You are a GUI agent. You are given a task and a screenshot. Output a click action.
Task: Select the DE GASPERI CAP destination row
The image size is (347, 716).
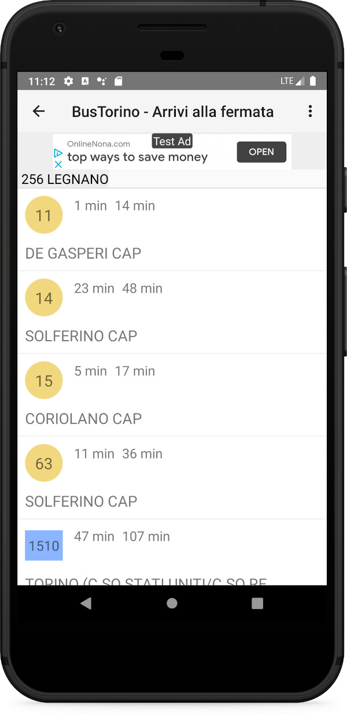point(172,230)
